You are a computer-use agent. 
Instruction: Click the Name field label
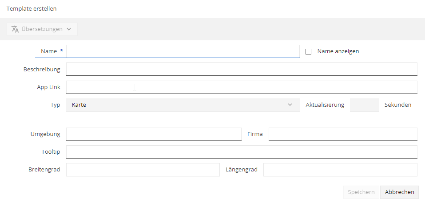[x=49, y=51]
